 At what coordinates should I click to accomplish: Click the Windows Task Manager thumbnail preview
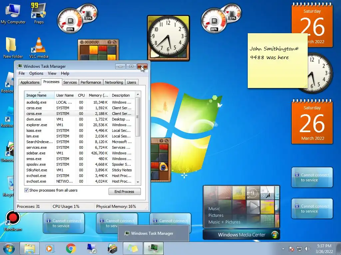click(153, 233)
